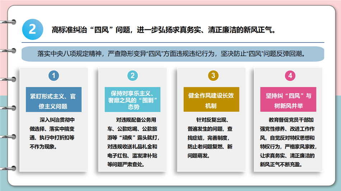Select the slide title starting with 高标准纠治“四风”问题
This screenshot has width=341, height=191.
coord(164,30)
